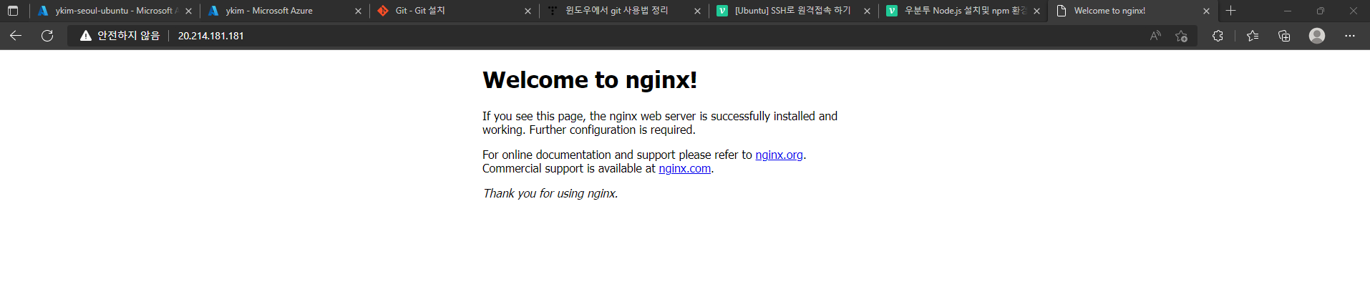Open the nginx.com link
Screen dimensions: 1370x287
tap(684, 168)
